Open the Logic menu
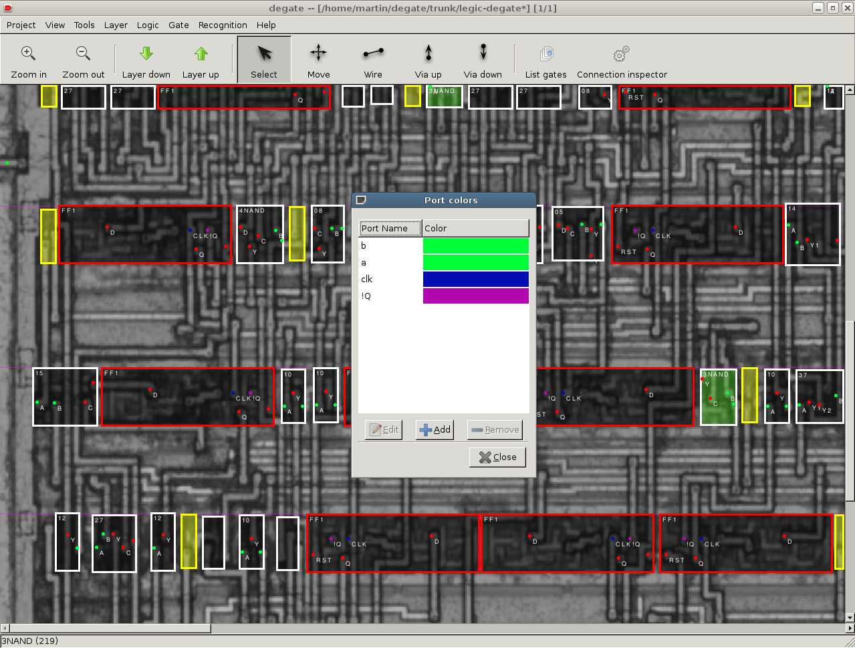The image size is (855, 648). [x=148, y=25]
